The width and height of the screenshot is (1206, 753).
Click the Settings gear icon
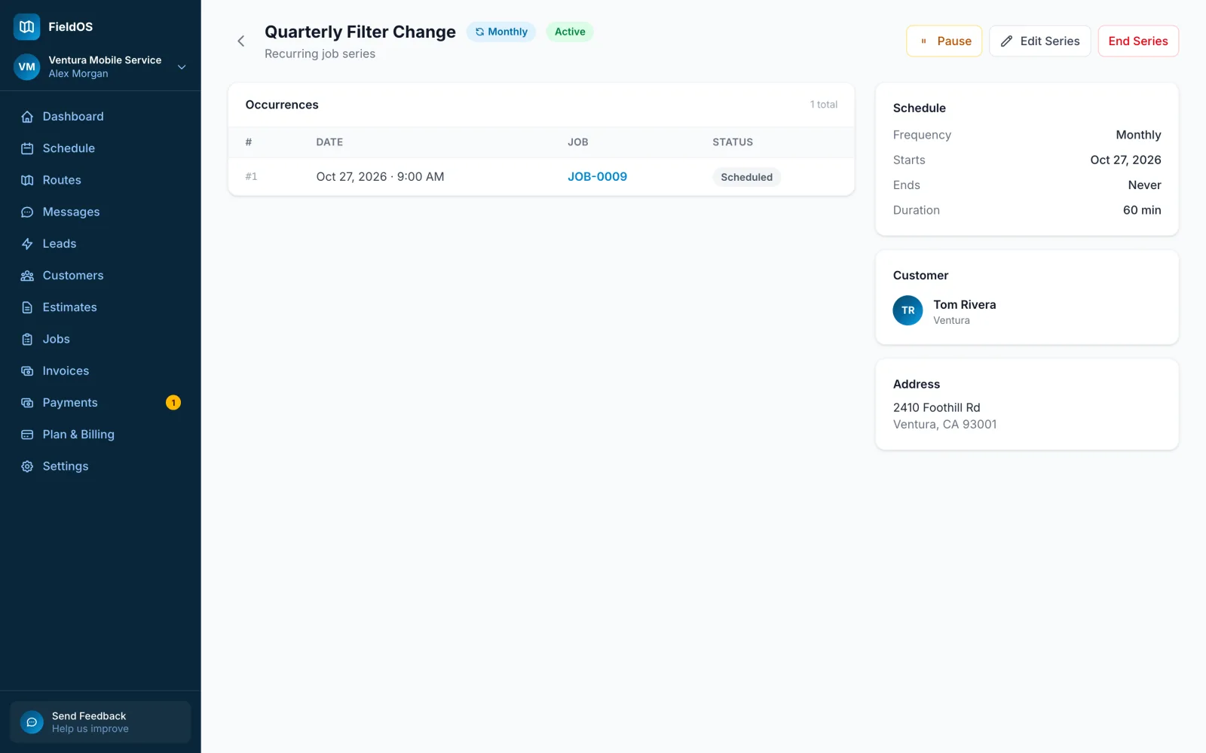[x=27, y=466]
